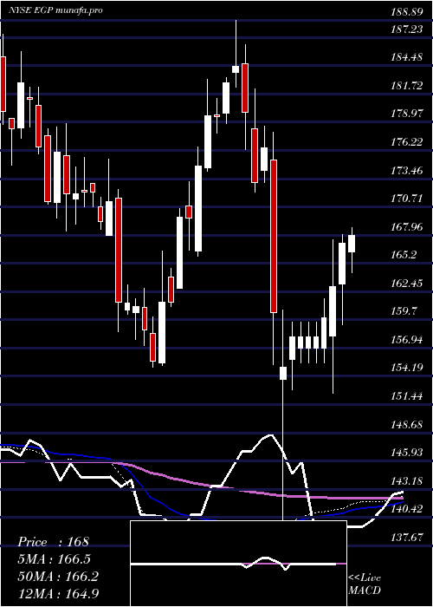
Task: Click the Price : 168 readout
Action: (54, 542)
